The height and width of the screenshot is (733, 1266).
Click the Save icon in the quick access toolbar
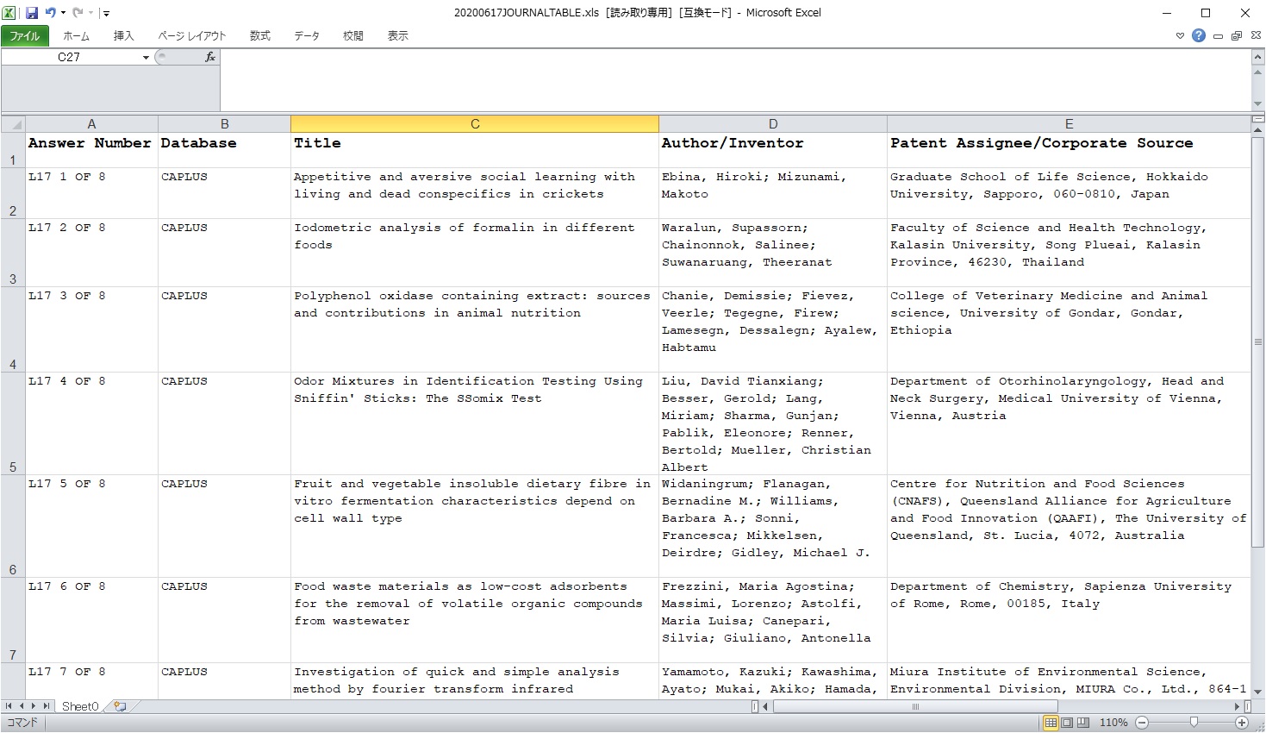tap(32, 13)
